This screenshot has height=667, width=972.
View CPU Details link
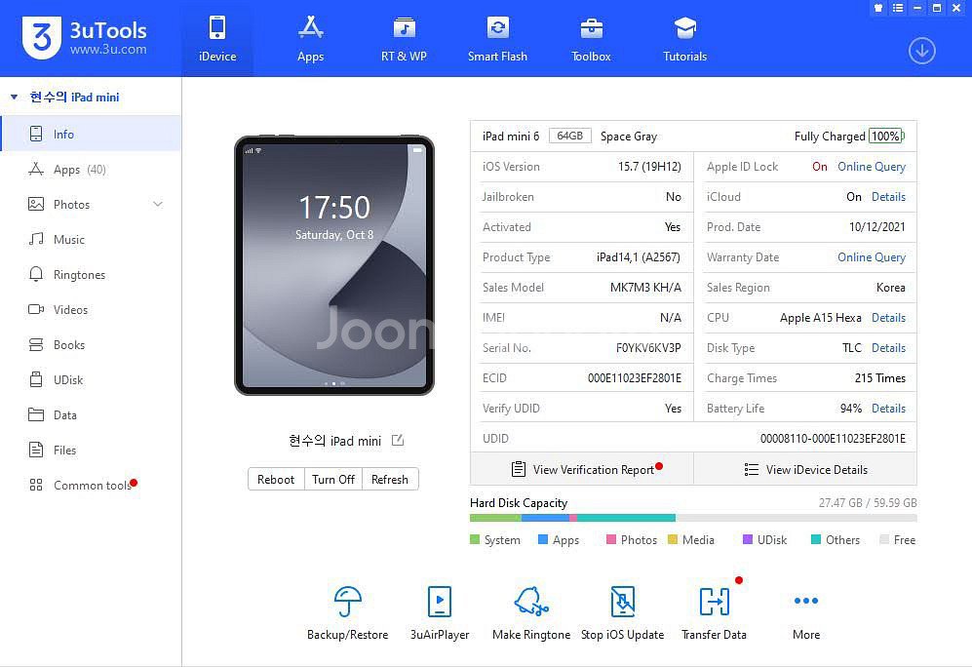888,317
